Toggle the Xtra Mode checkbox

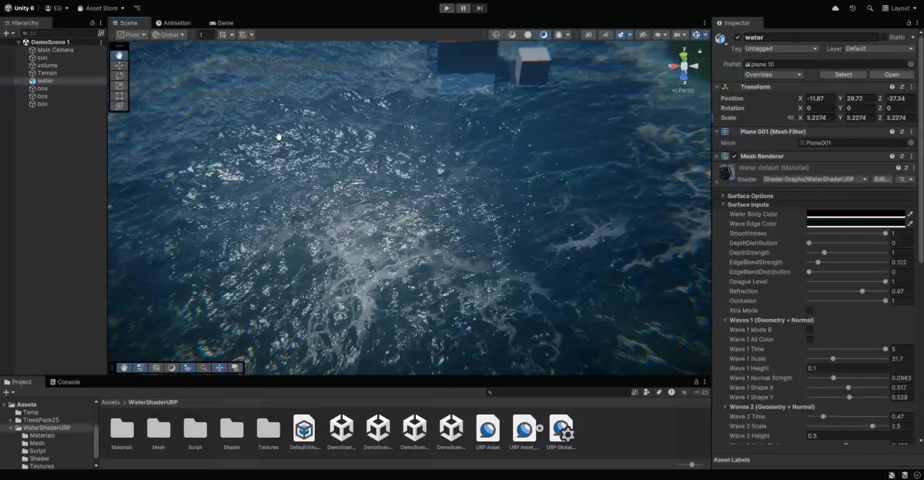pos(810,310)
